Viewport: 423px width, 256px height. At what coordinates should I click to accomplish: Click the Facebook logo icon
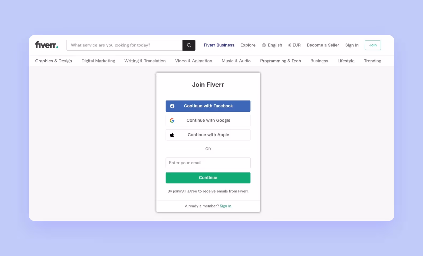pyautogui.click(x=172, y=106)
